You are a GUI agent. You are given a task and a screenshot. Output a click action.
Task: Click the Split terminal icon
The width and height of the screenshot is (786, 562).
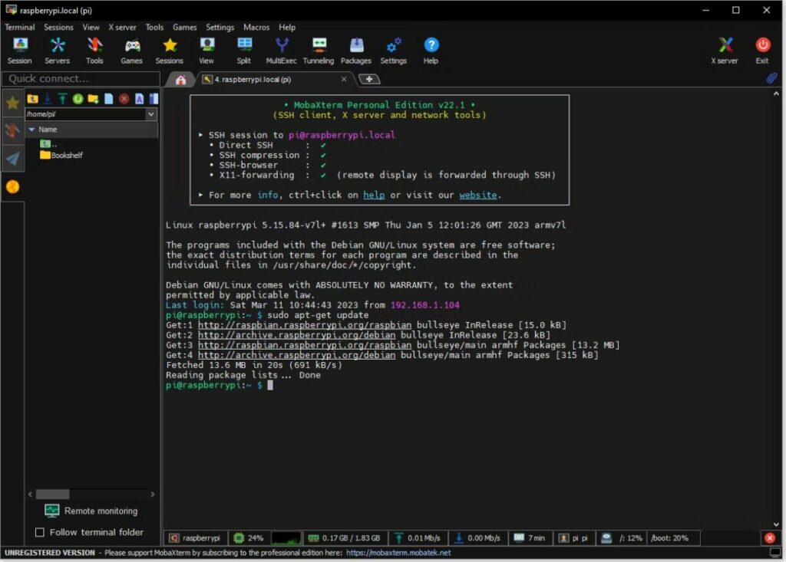coord(244,51)
